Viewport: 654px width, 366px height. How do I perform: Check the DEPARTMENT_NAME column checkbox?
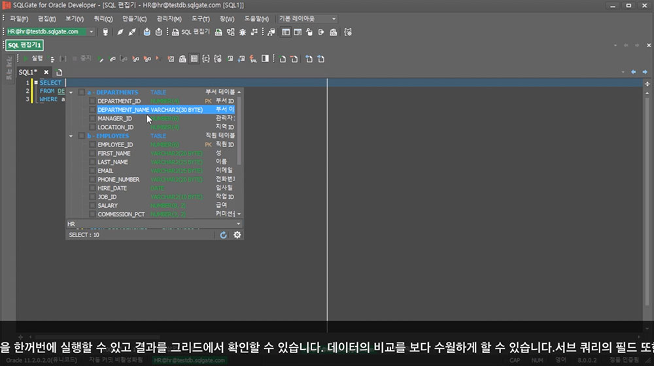click(92, 110)
